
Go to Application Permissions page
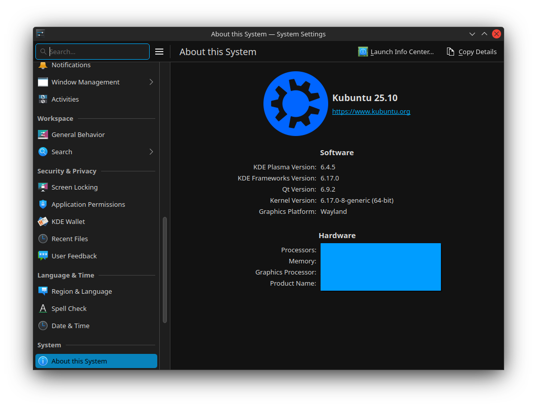[x=96, y=204]
